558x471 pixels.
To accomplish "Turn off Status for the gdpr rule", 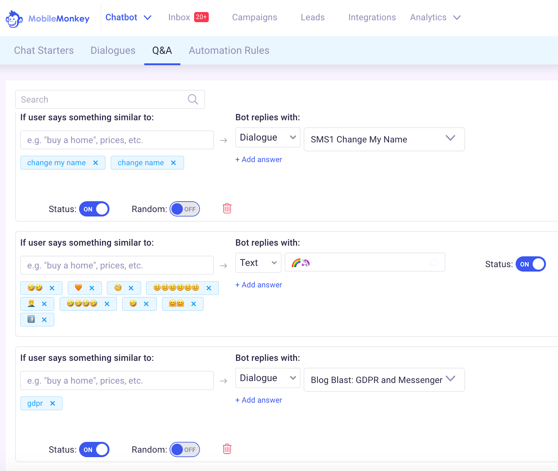I will [x=94, y=450].
